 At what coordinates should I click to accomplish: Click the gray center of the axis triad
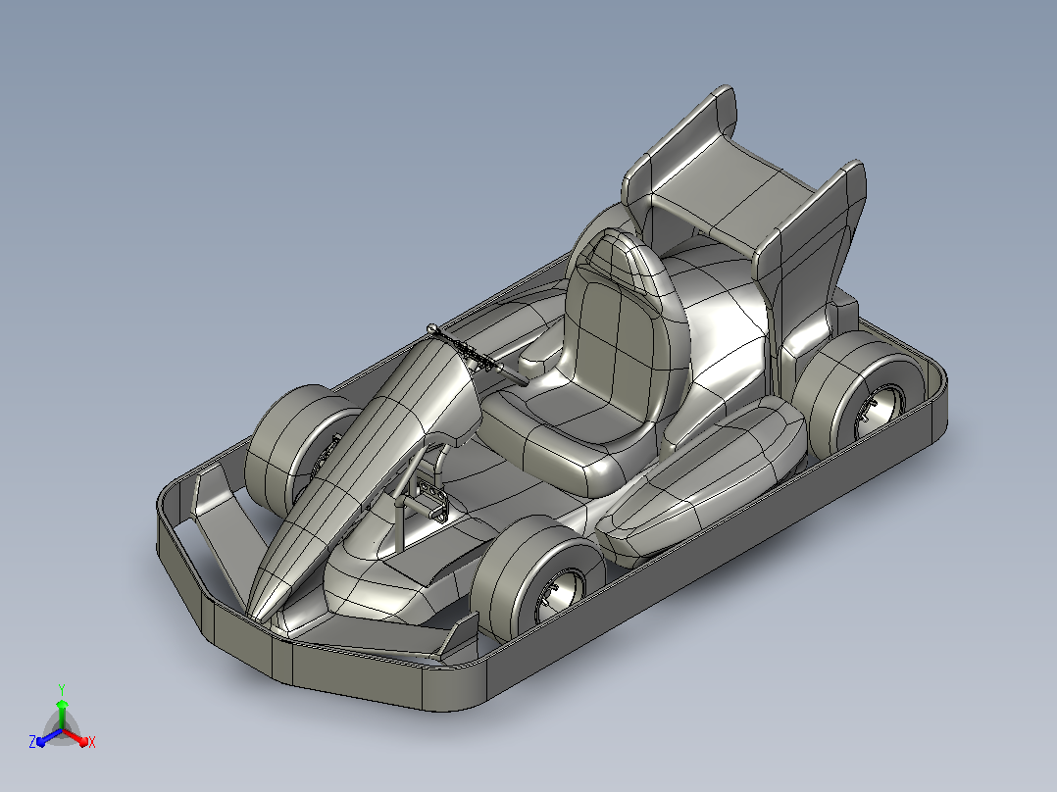[62, 730]
